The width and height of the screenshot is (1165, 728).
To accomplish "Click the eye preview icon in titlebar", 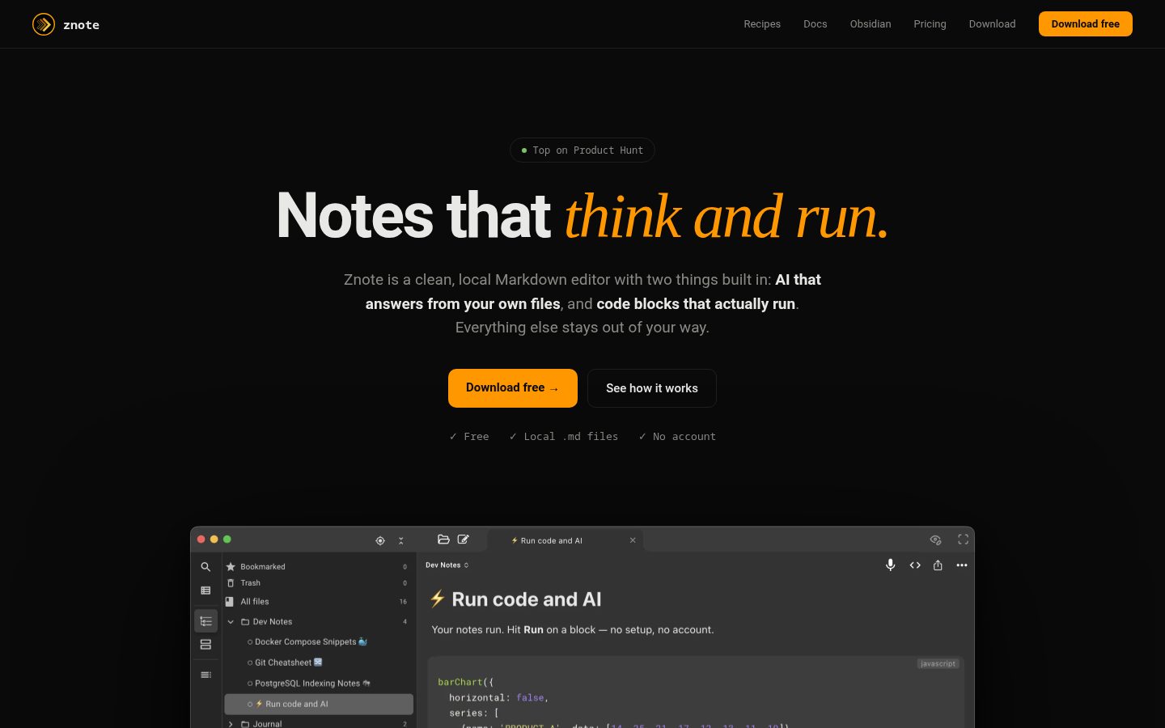I will click(x=936, y=540).
